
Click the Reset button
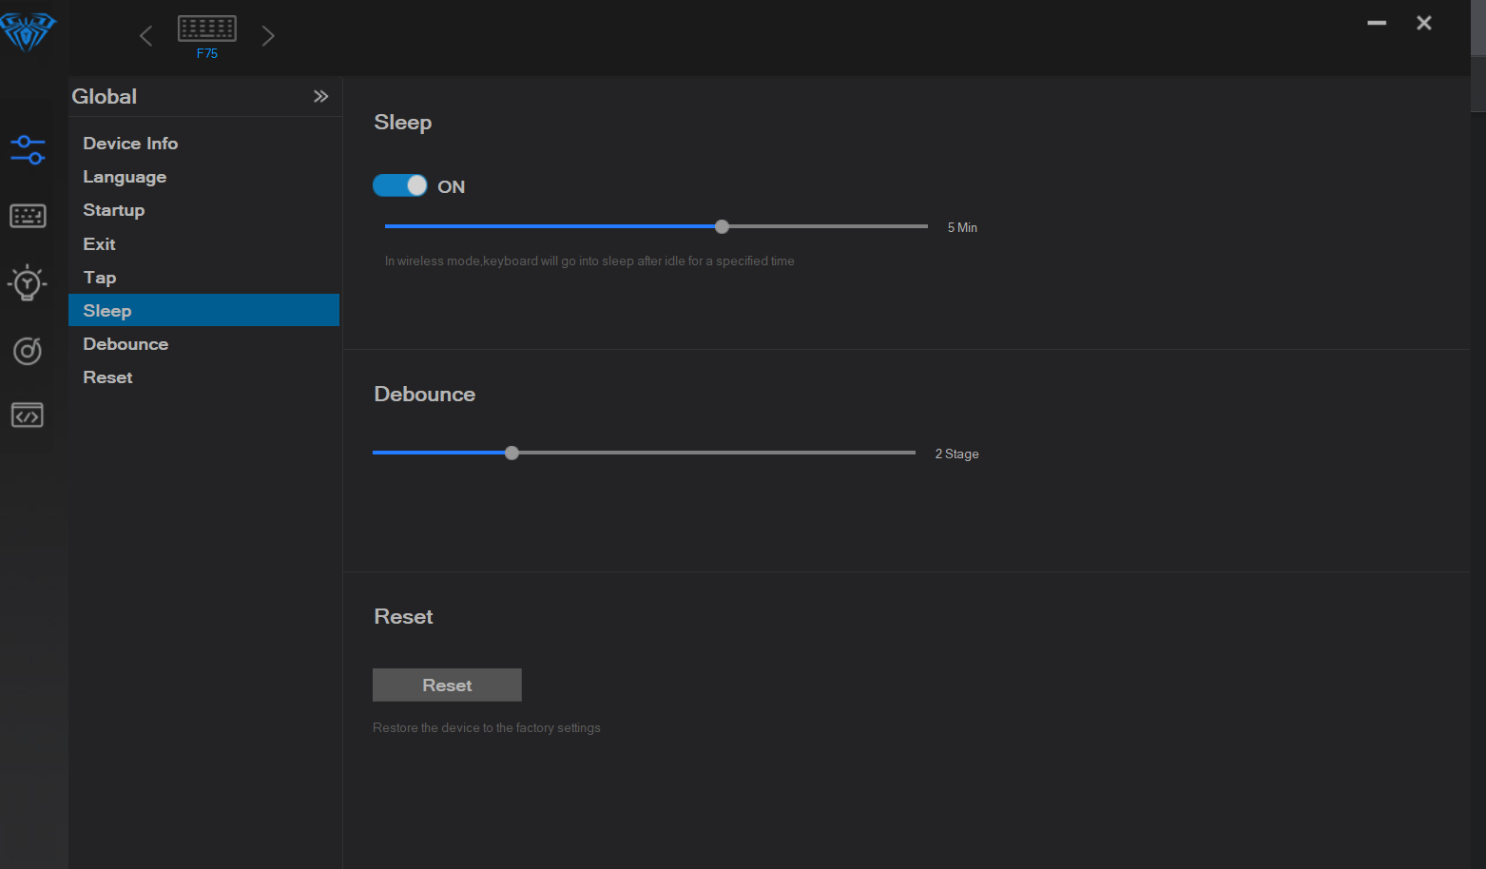click(447, 685)
